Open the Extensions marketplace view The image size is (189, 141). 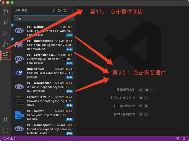pos(6,55)
